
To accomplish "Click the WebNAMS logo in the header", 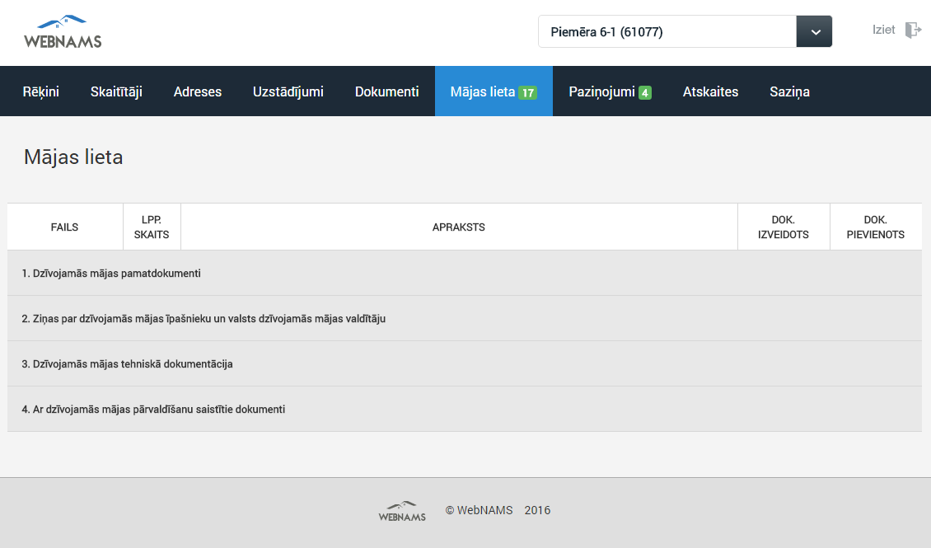I will [63, 31].
